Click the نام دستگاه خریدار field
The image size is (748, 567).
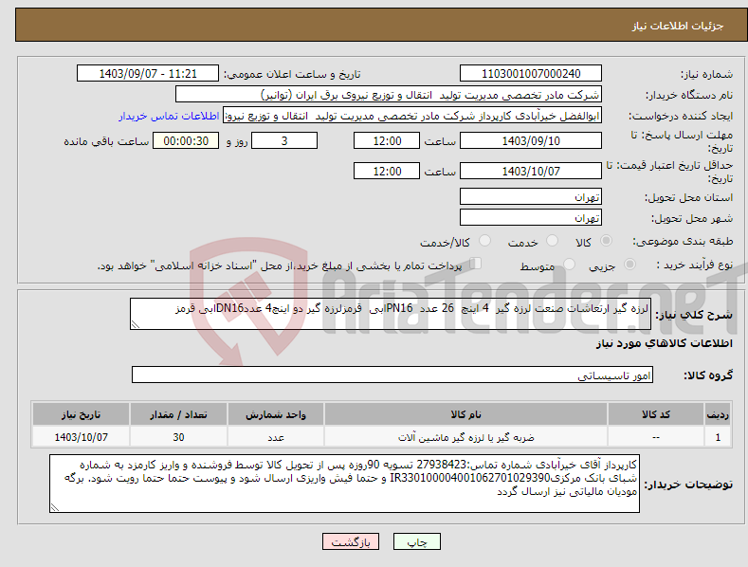[x=389, y=95]
